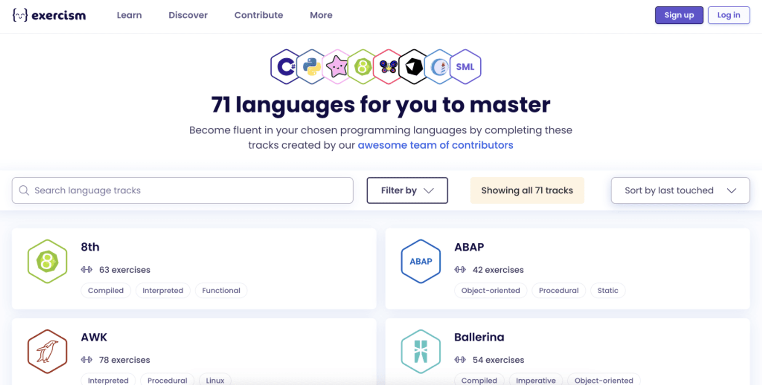Click the SML hexagon icon

465,67
